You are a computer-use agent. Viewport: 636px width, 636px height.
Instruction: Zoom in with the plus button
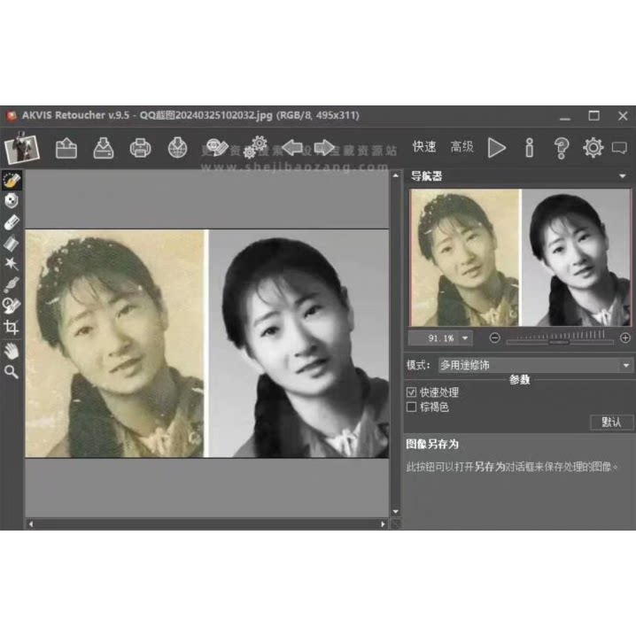625,337
